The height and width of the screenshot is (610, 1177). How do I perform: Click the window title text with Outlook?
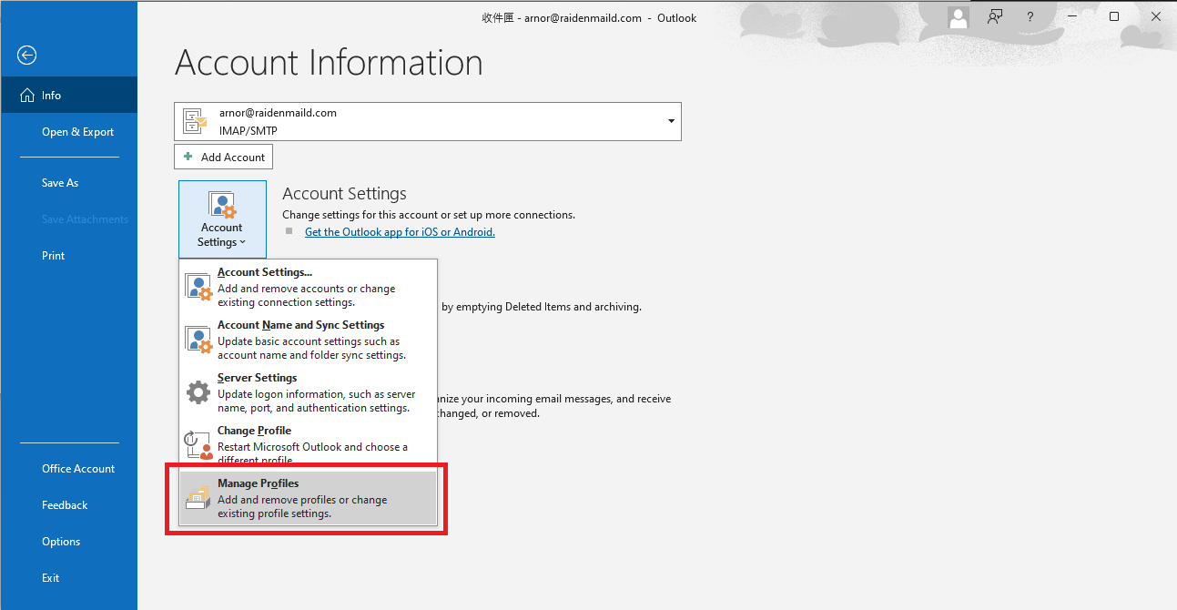[589, 17]
